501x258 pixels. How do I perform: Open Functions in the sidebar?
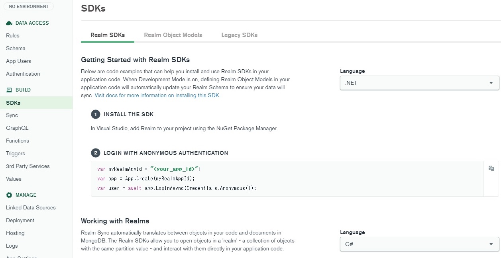(x=18, y=141)
